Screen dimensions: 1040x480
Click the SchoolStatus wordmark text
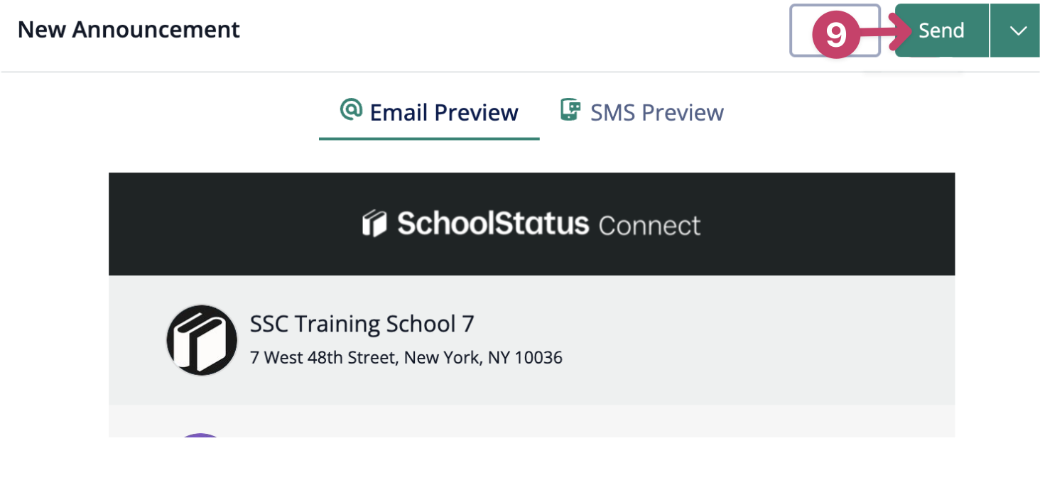493,224
